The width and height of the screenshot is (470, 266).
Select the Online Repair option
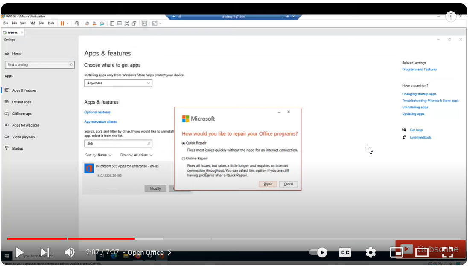(184, 159)
